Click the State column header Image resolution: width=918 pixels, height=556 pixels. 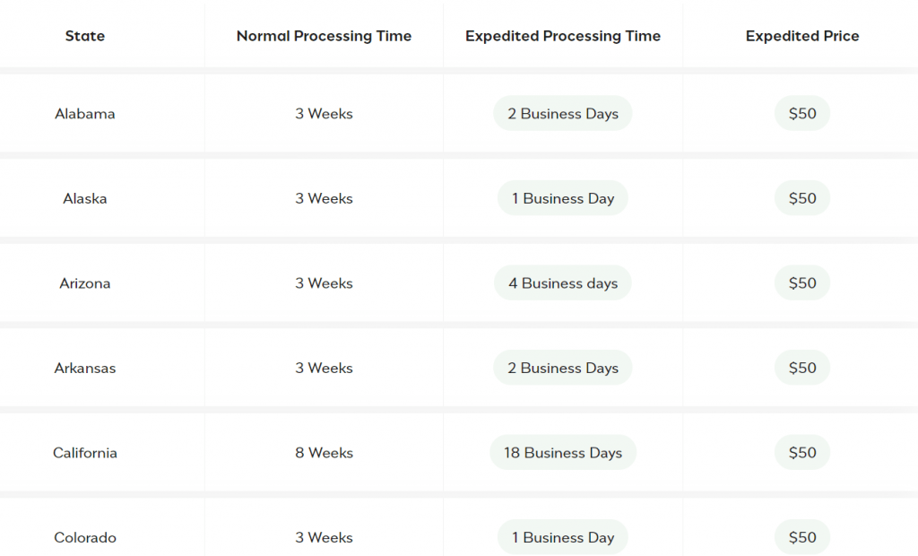[x=85, y=36]
